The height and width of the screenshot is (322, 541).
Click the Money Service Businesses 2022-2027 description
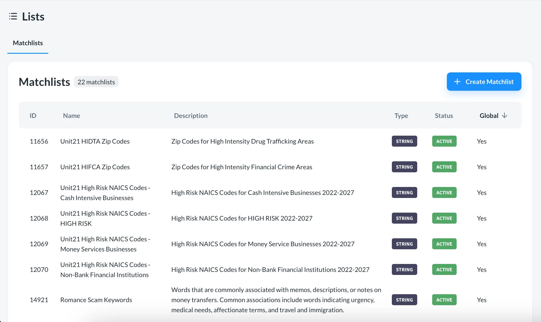[263, 244]
